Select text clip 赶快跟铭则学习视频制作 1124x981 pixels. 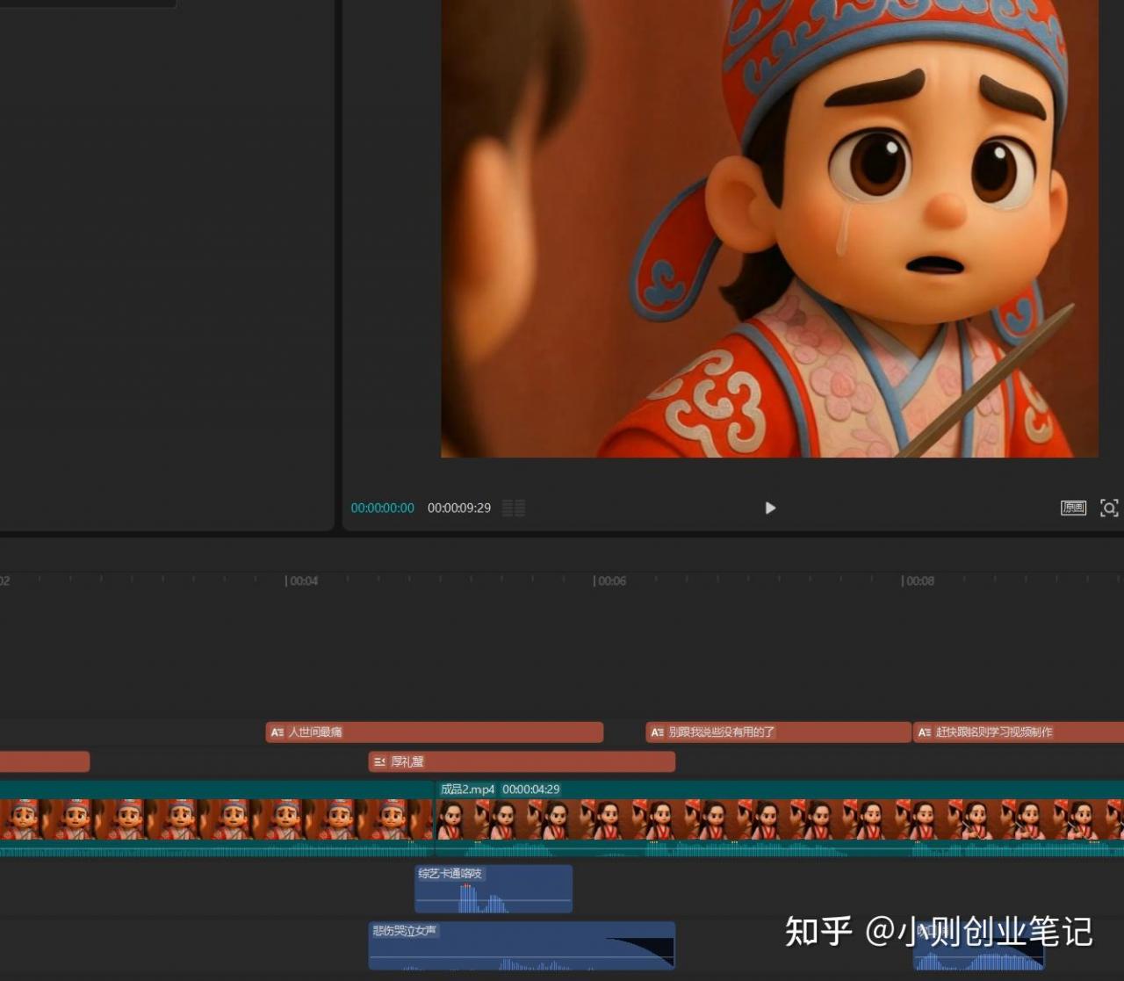[1019, 732]
